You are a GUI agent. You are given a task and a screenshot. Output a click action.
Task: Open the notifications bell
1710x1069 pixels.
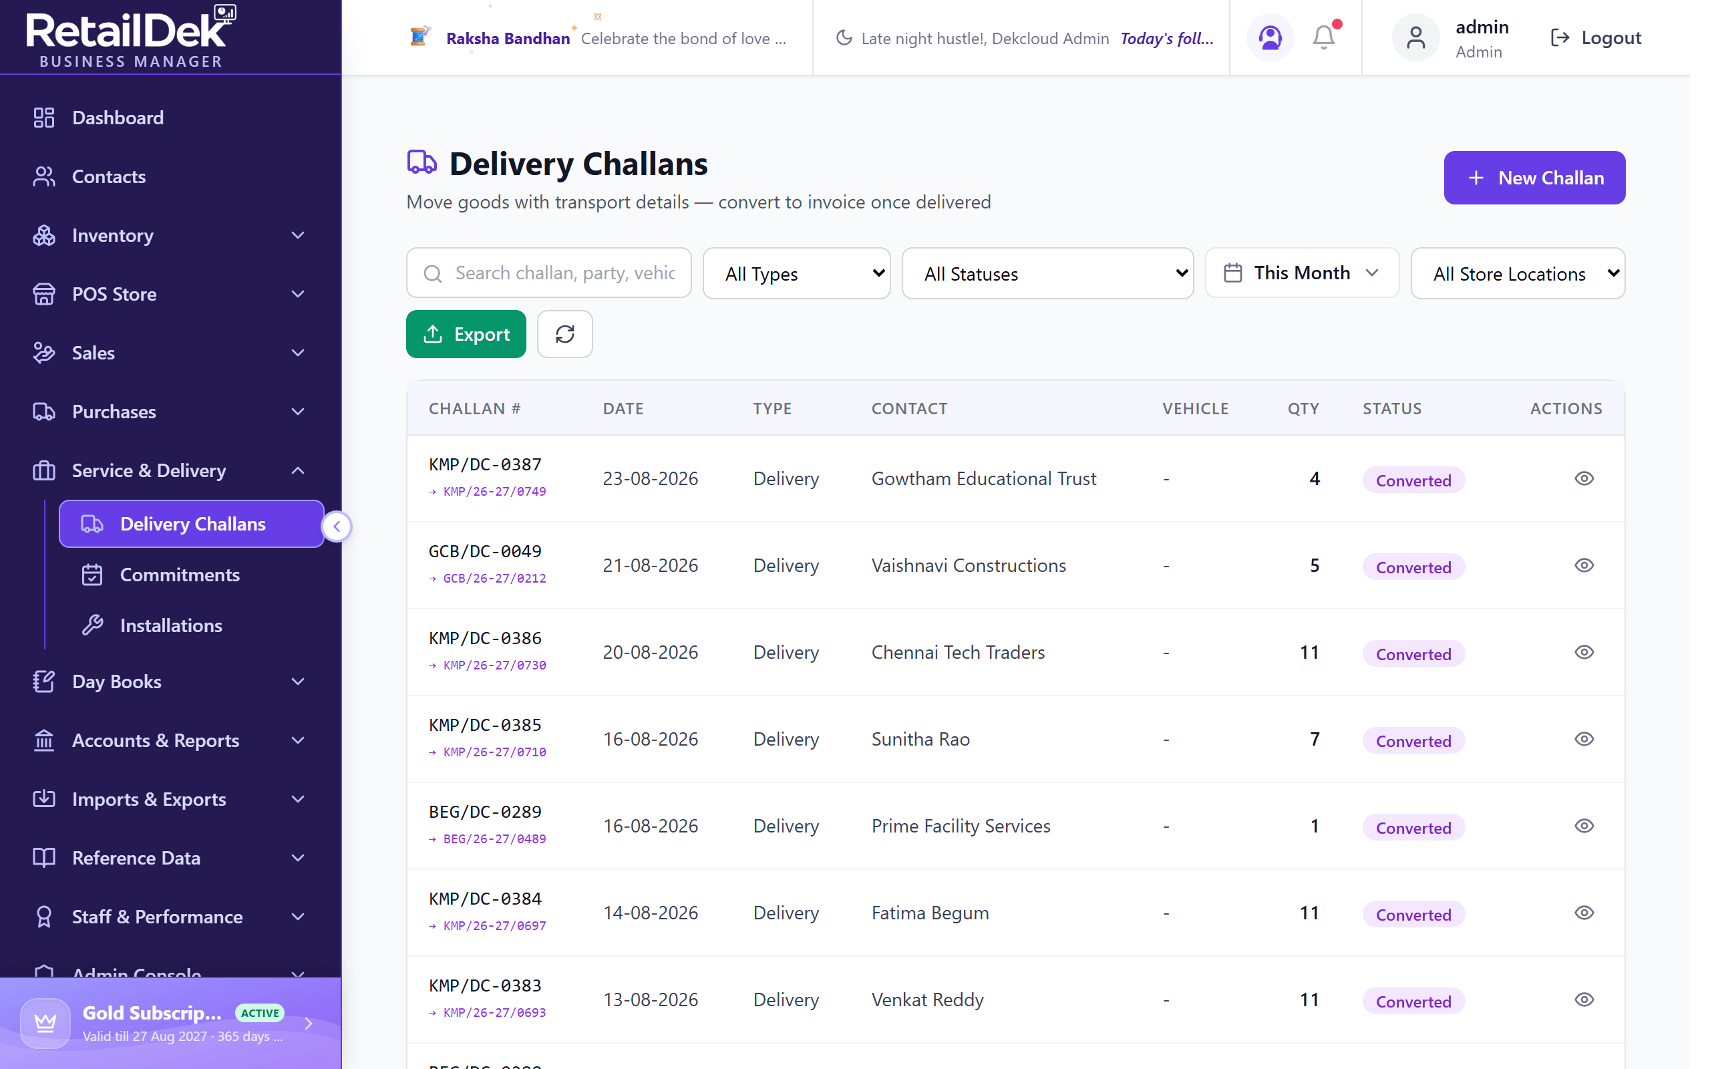pos(1323,37)
